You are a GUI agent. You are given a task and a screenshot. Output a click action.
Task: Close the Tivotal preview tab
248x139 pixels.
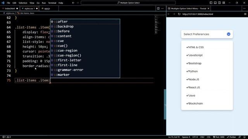(x=208, y=8)
